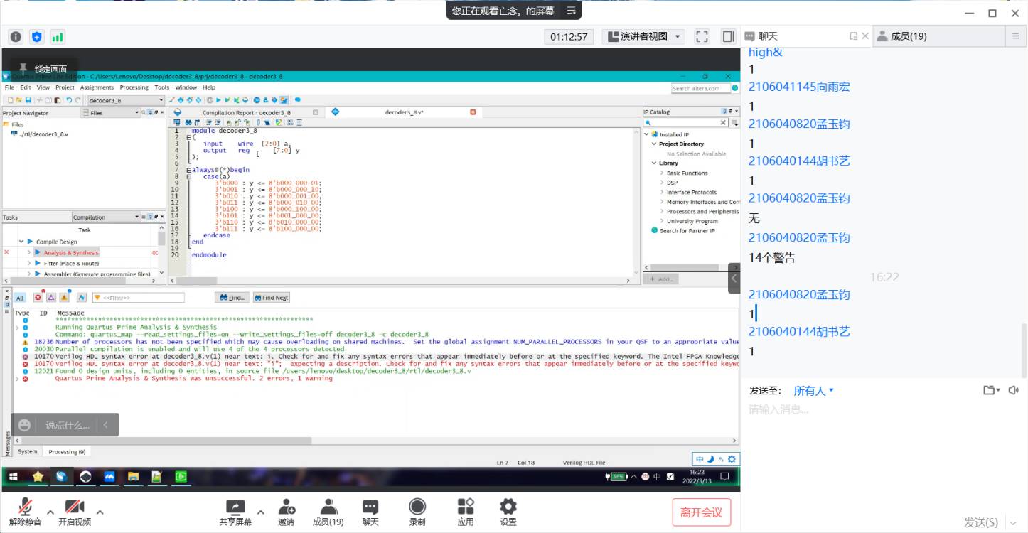Select the chat tab in side panel
This screenshot has width=1028, height=533.
tap(768, 36)
